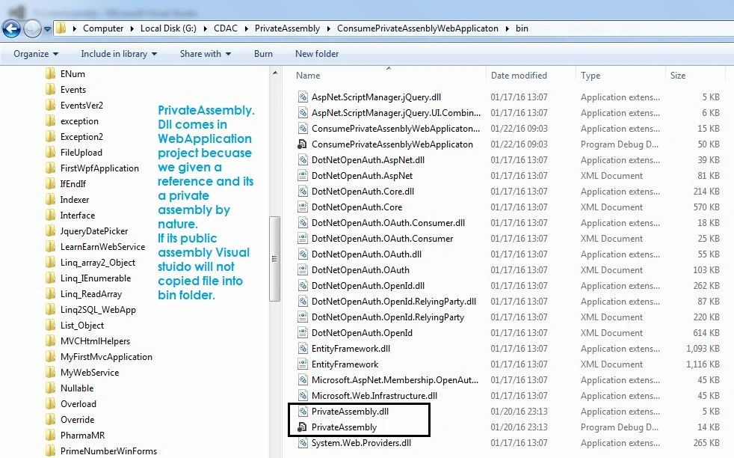Open the Include in library menu

[x=119, y=54]
